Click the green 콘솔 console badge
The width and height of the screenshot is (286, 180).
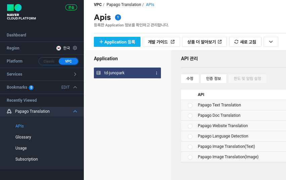point(71,7)
